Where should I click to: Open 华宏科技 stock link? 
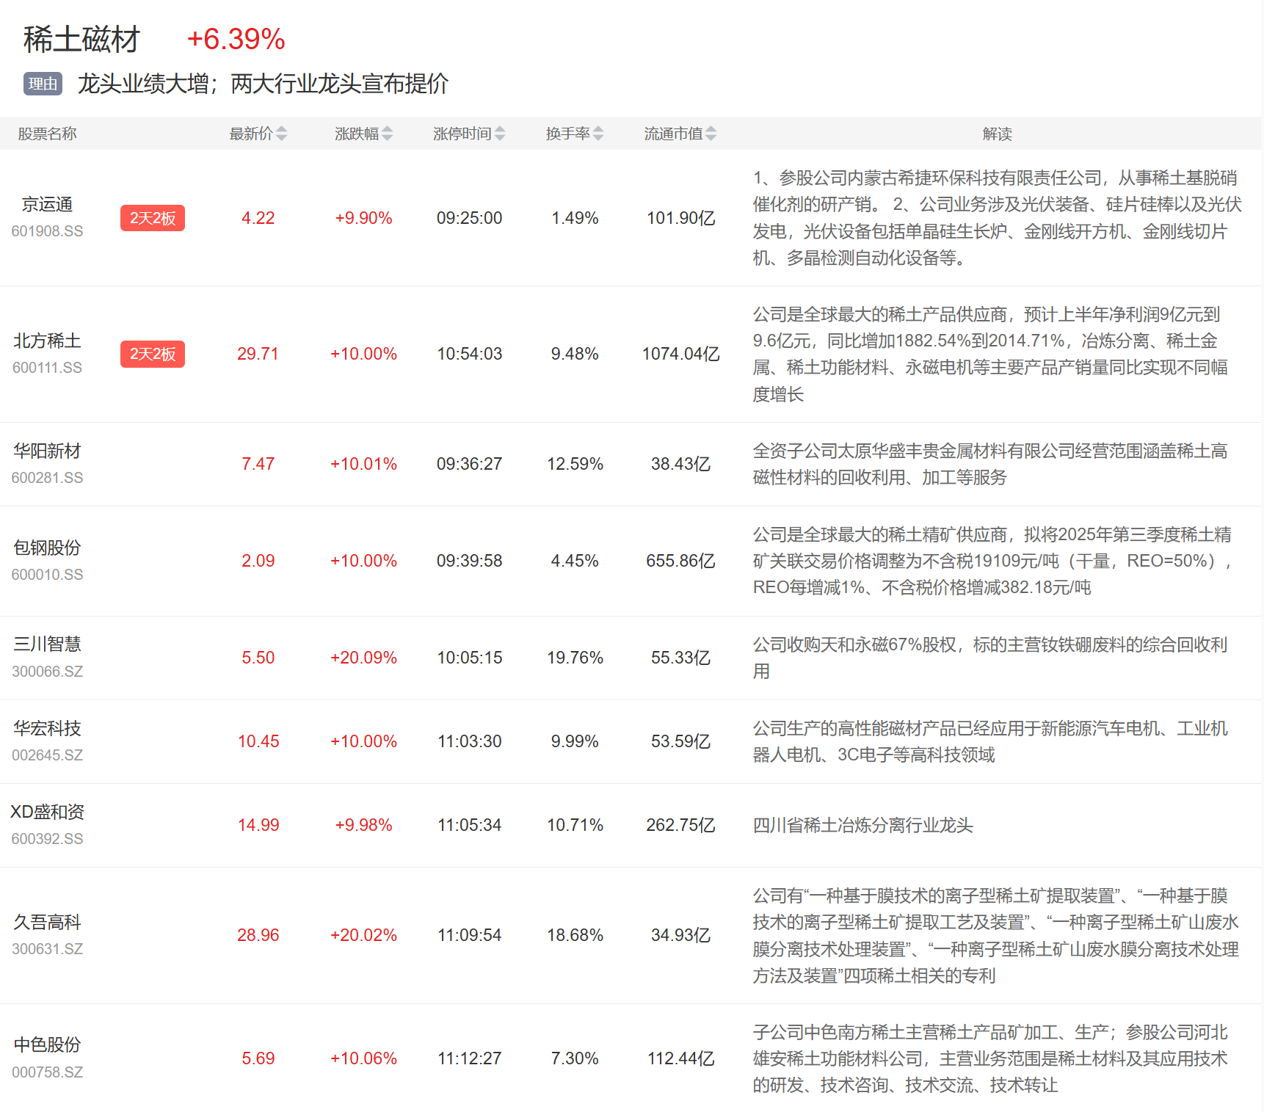[x=47, y=728]
